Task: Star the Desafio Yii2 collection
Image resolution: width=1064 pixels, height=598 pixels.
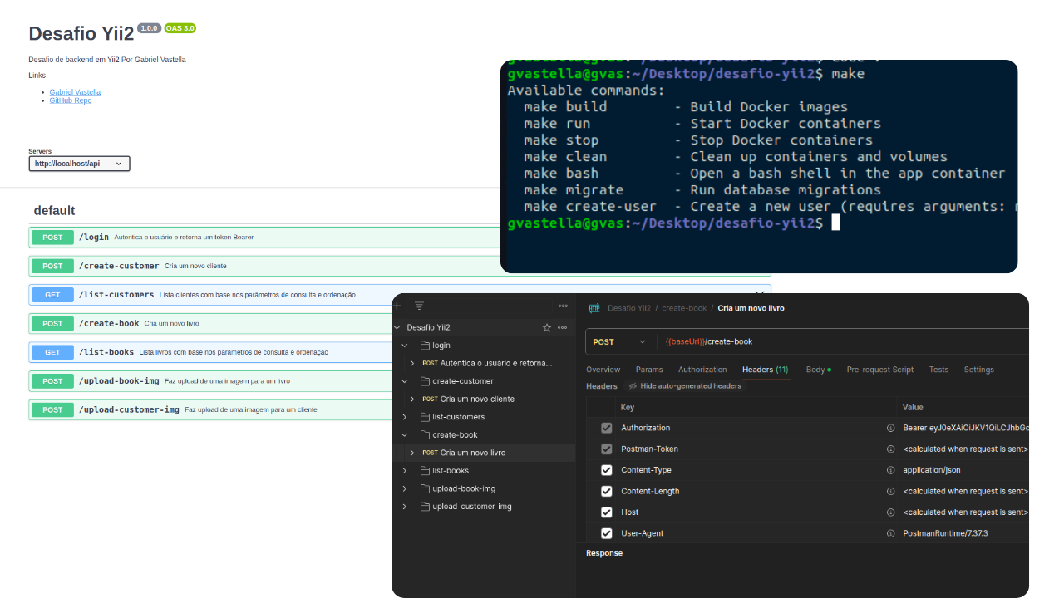Action: 547,327
